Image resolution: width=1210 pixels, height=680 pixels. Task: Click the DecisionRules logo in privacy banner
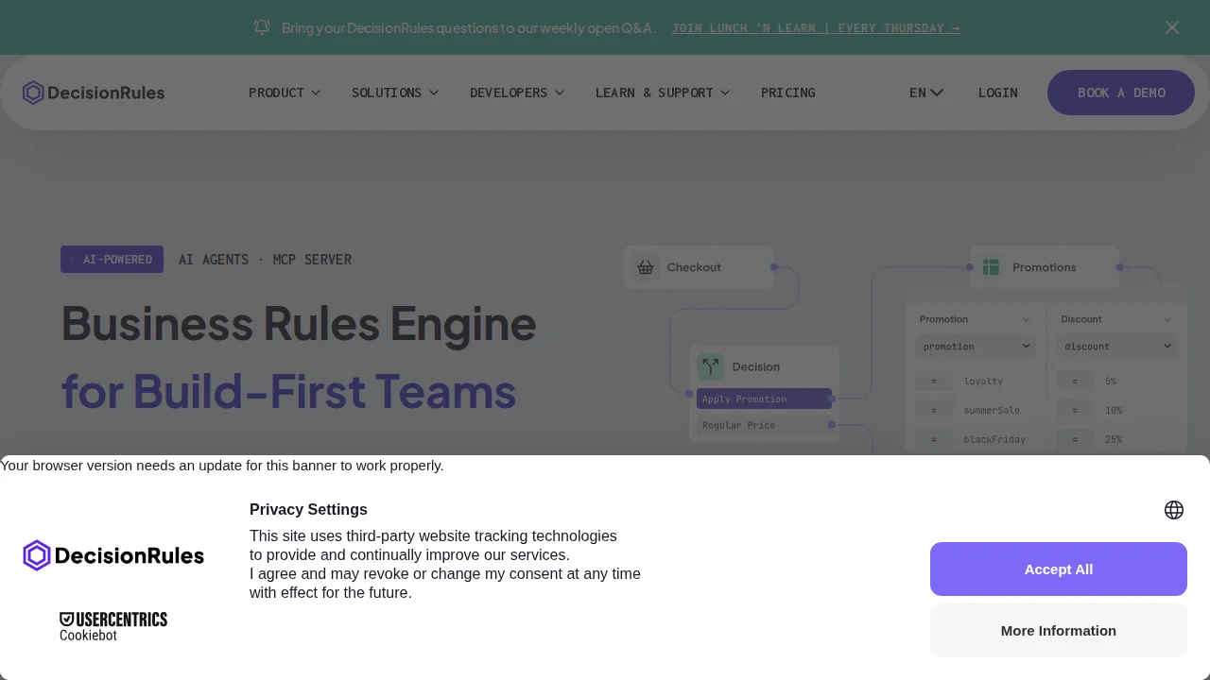(113, 555)
